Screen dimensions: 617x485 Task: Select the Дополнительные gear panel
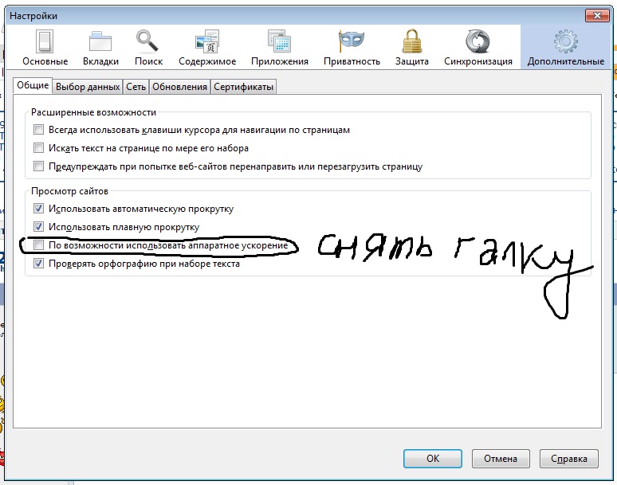[565, 48]
